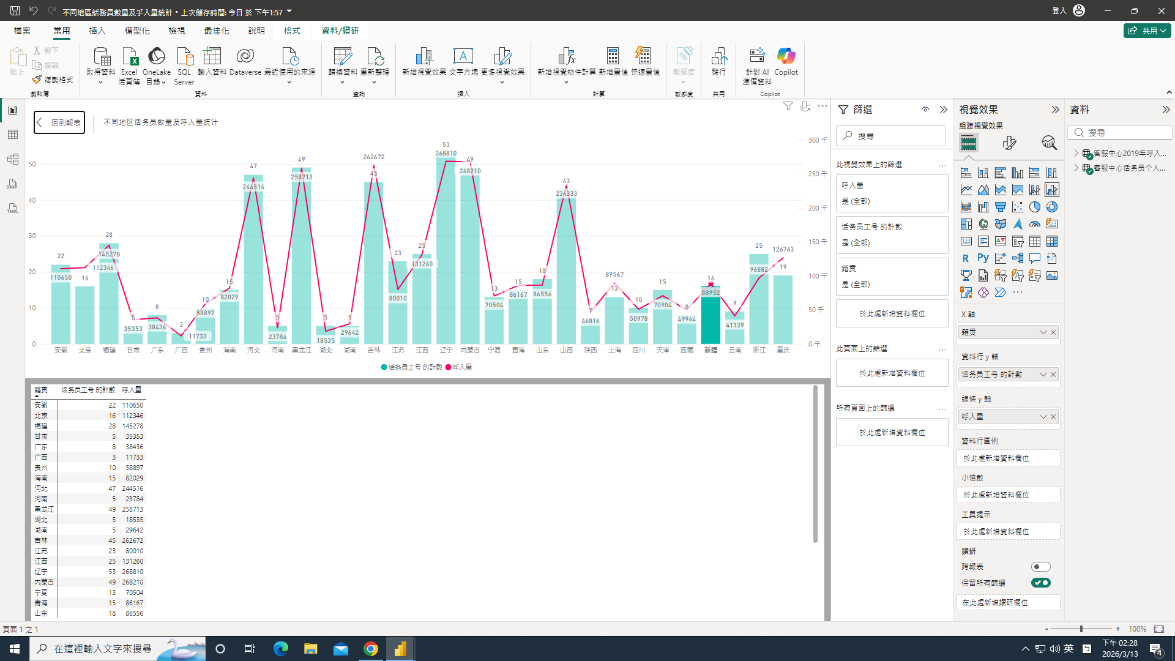Click the zoom slider in the status bar
Screen dimensions: 1175x661
click(x=1081, y=629)
